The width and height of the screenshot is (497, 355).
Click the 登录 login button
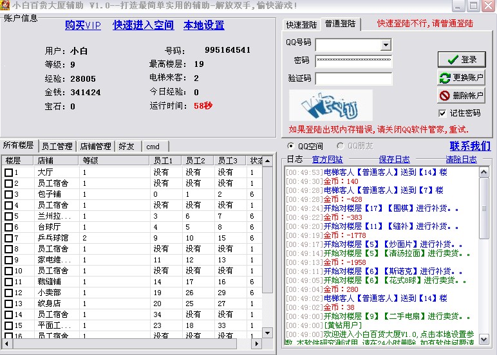(462, 60)
